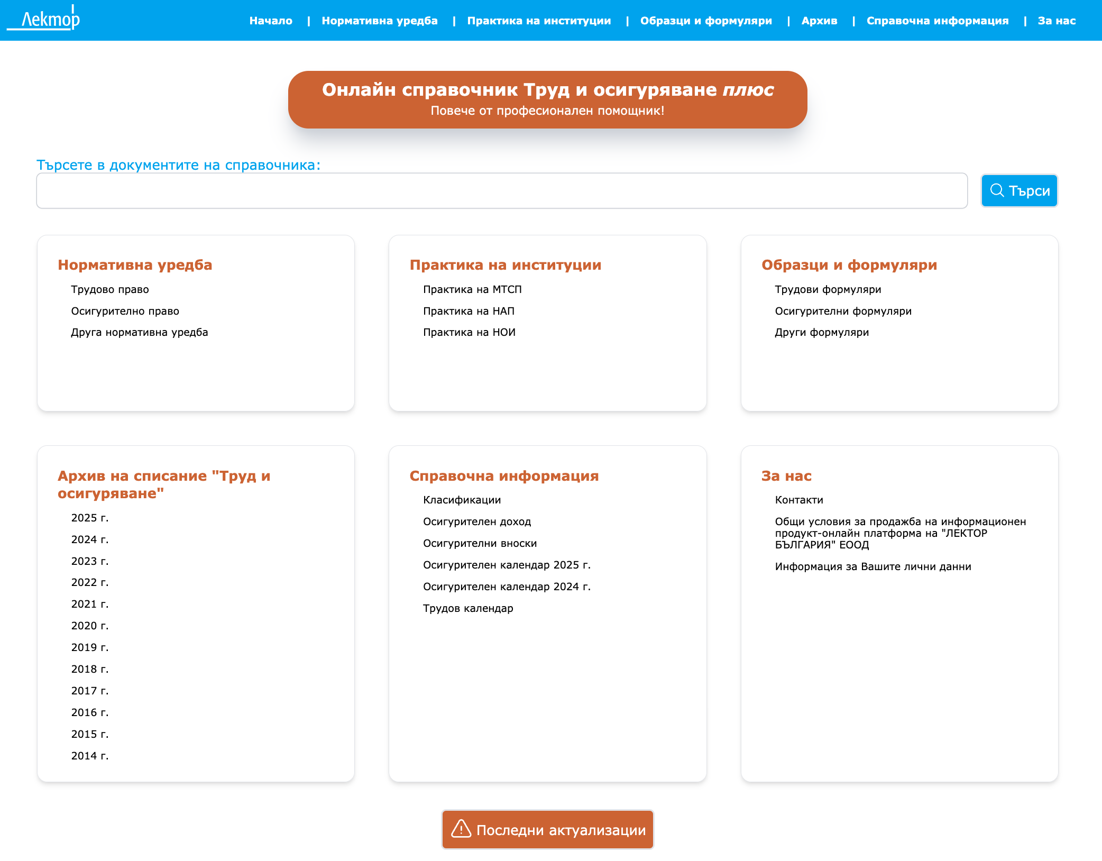Open Осигурително право link
This screenshot has height=861, width=1102.
(125, 311)
